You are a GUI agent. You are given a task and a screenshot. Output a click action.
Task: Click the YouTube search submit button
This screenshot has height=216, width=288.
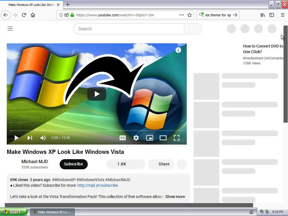point(193,29)
